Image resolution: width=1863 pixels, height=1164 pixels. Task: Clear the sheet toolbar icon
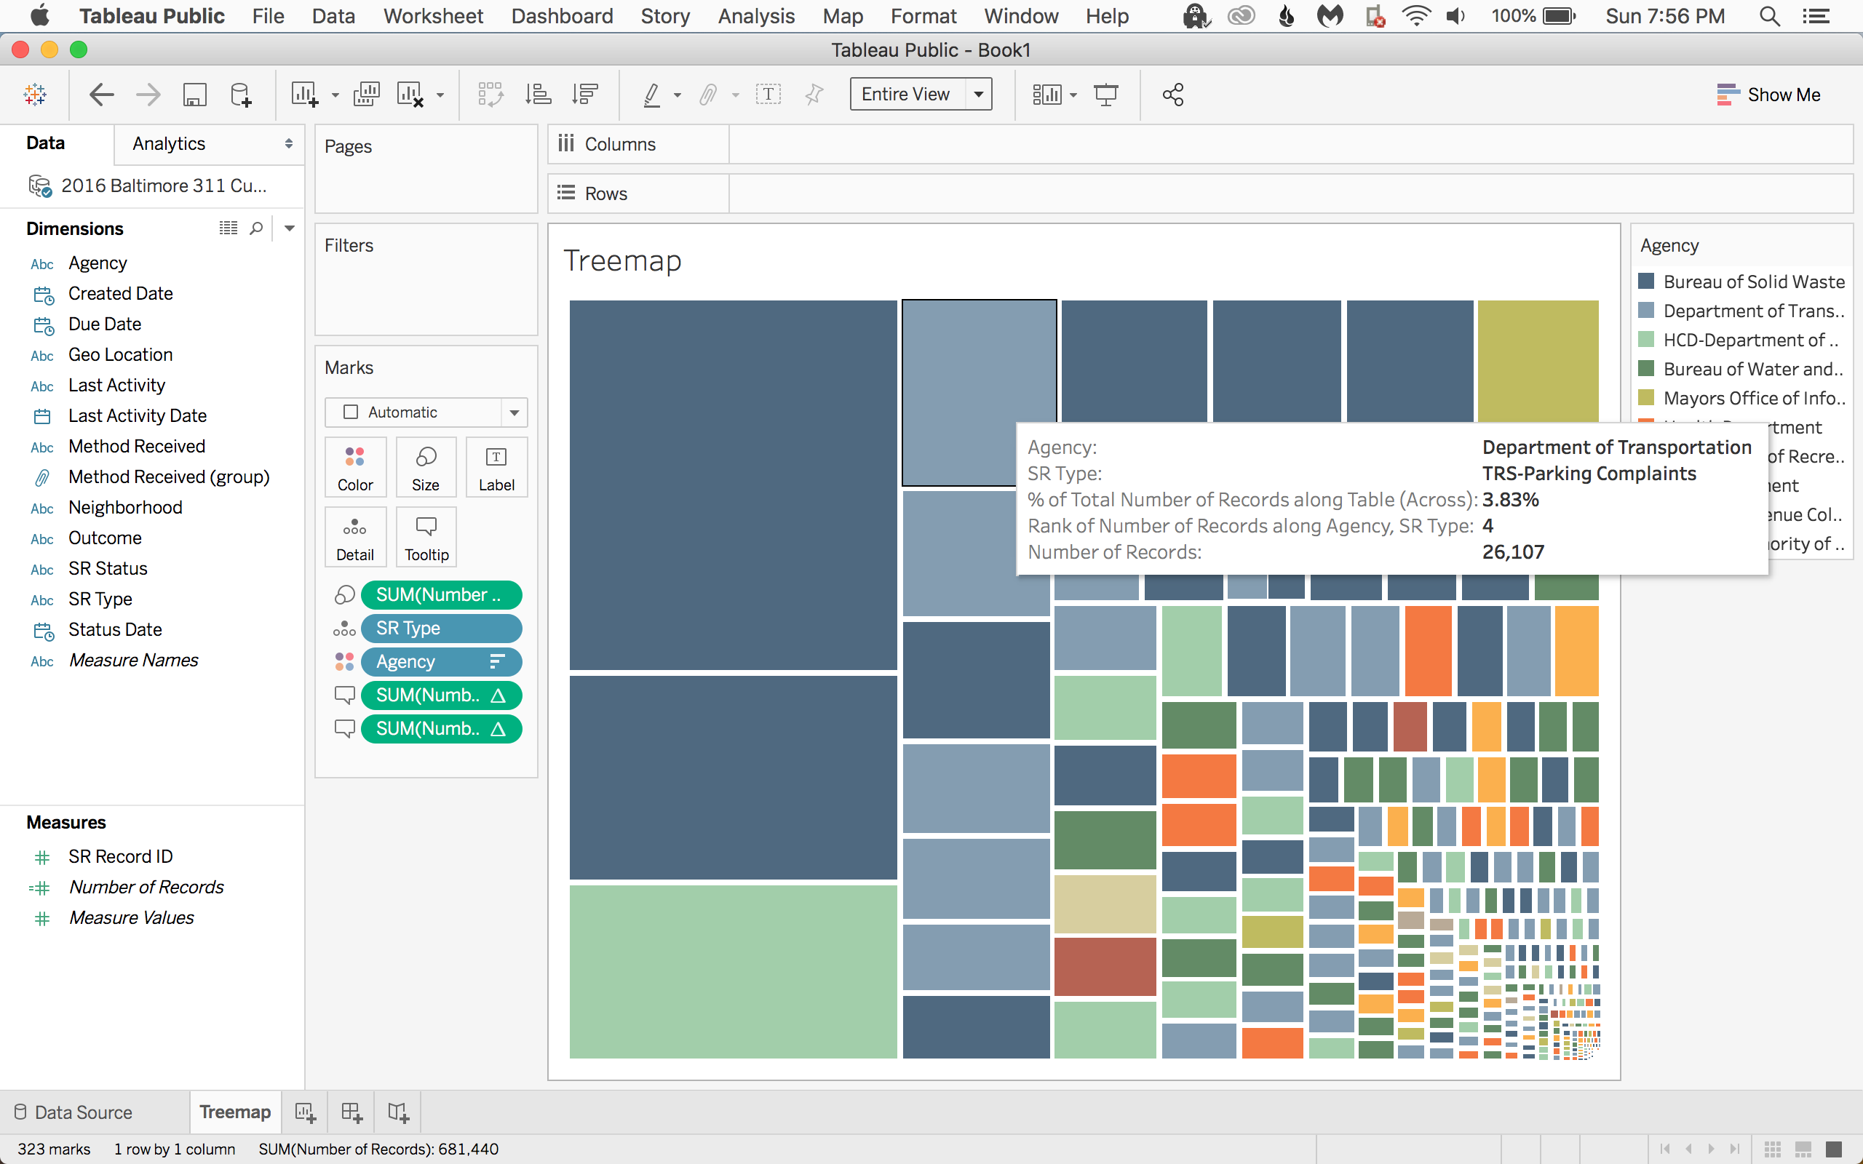pos(410,95)
